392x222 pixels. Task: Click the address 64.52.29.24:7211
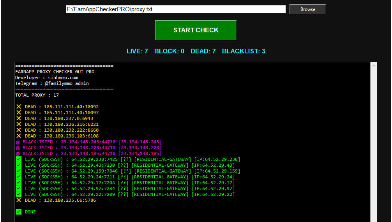(x=93, y=177)
